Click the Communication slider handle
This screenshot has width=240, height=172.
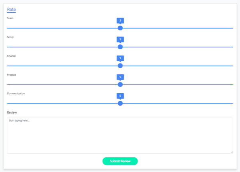point(120,103)
